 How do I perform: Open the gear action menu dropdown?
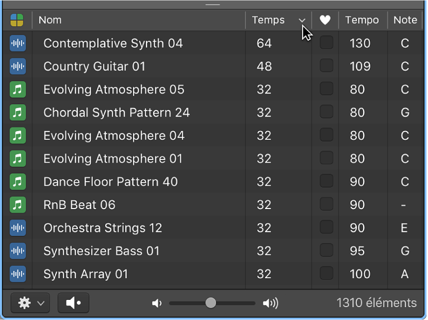[x=30, y=303]
